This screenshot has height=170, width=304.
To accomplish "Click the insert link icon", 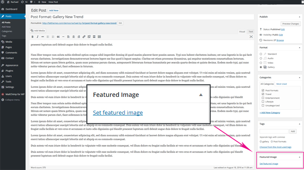I will pos(84,37).
